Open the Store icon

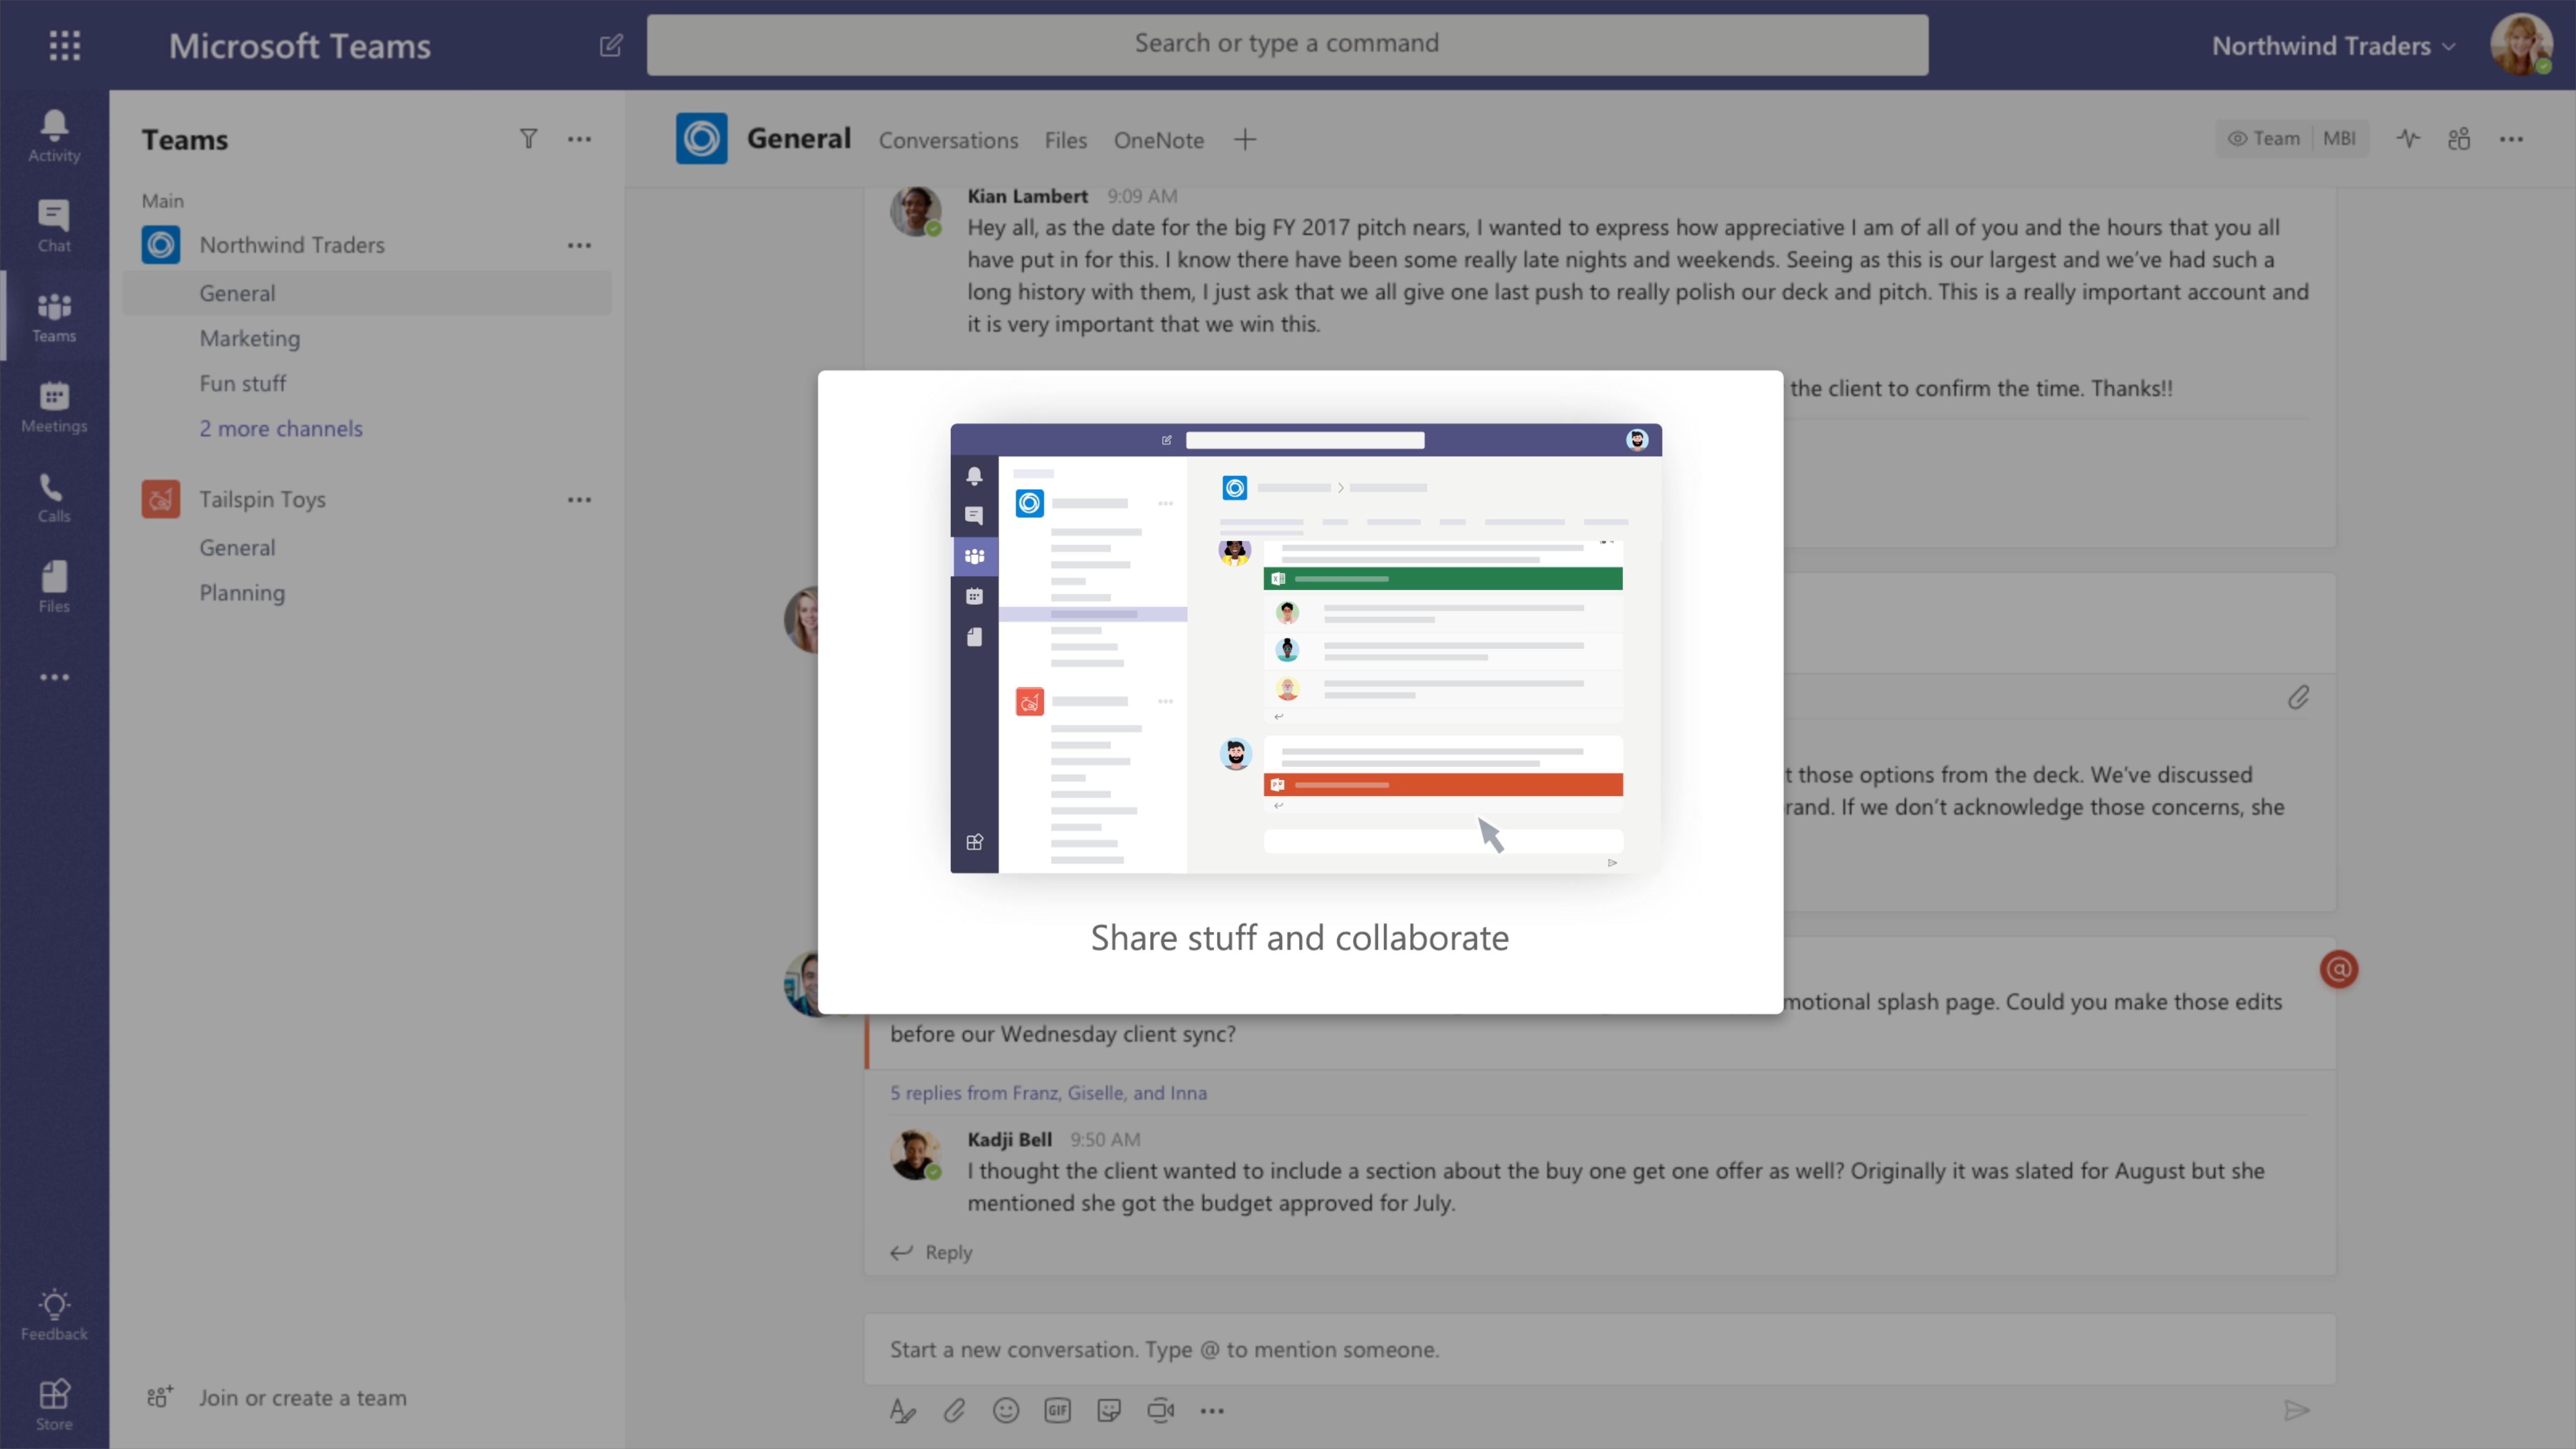54,1404
